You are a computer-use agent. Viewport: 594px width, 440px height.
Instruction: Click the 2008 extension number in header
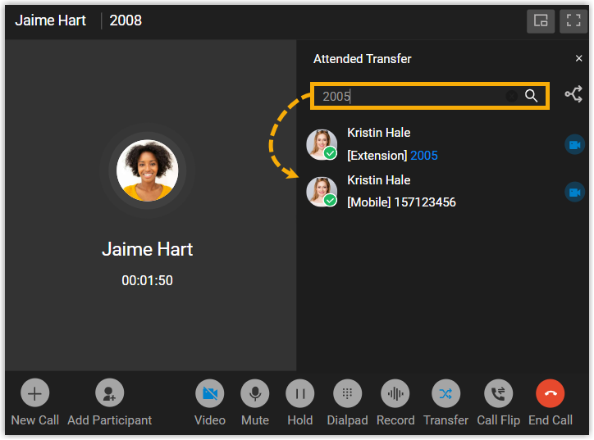[x=126, y=20]
